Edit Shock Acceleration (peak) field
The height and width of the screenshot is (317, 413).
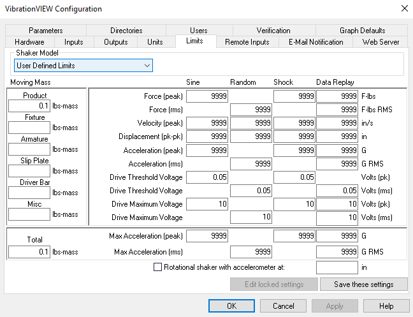point(294,151)
